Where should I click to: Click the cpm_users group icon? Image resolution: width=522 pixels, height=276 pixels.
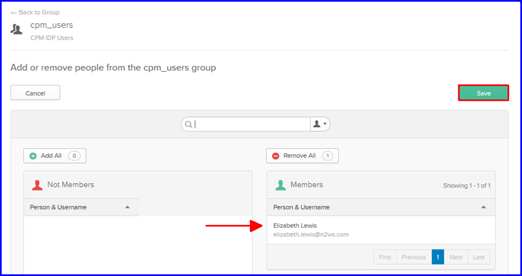tap(16, 29)
